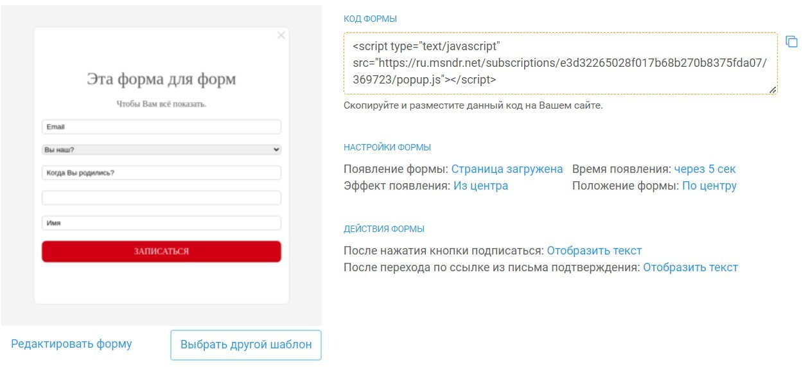Click the empty field above "Имя"
This screenshot has width=808, height=367.
point(161,197)
